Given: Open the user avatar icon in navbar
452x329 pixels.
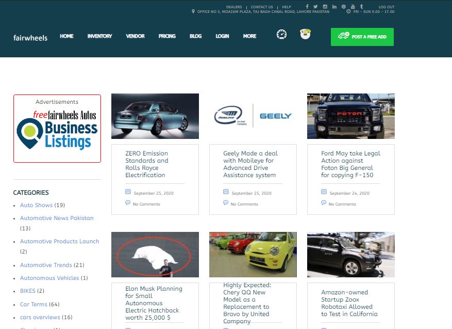Looking at the screenshot, I should (x=305, y=34).
